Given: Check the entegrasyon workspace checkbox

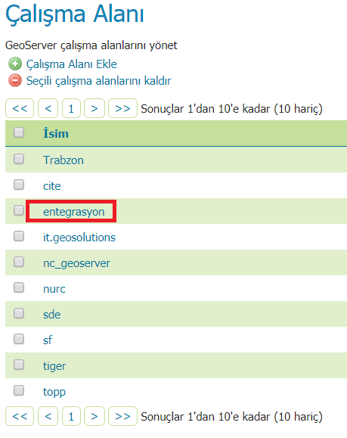Looking at the screenshot, I should click(x=19, y=210).
